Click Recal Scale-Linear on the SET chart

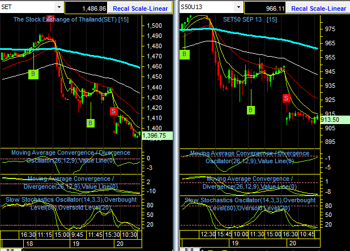coord(140,8)
